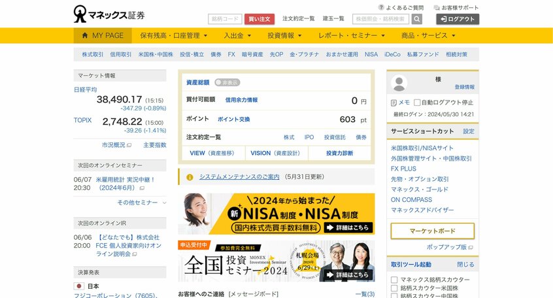Open 米国株・中国株 in the sub menu
The image size is (553, 298).
click(156, 54)
